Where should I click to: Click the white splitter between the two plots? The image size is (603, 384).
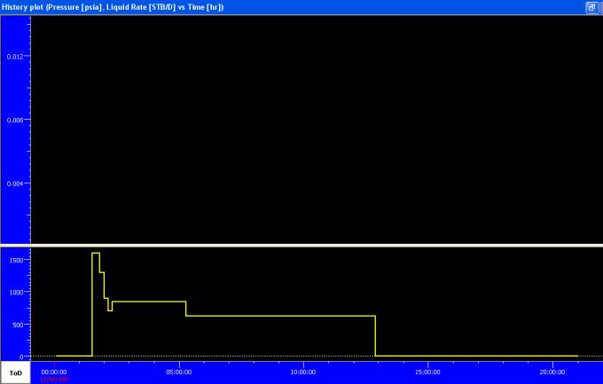tap(301, 245)
